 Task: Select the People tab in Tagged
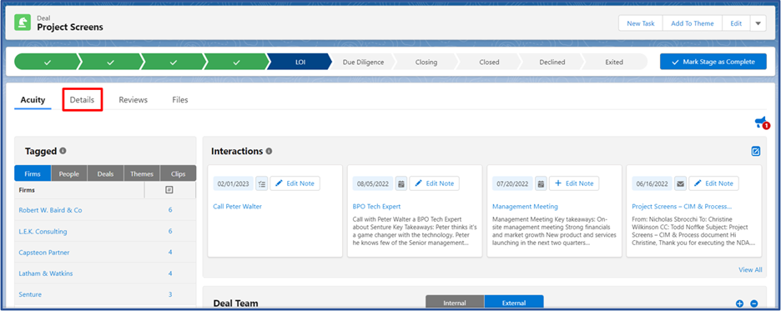[69, 173]
